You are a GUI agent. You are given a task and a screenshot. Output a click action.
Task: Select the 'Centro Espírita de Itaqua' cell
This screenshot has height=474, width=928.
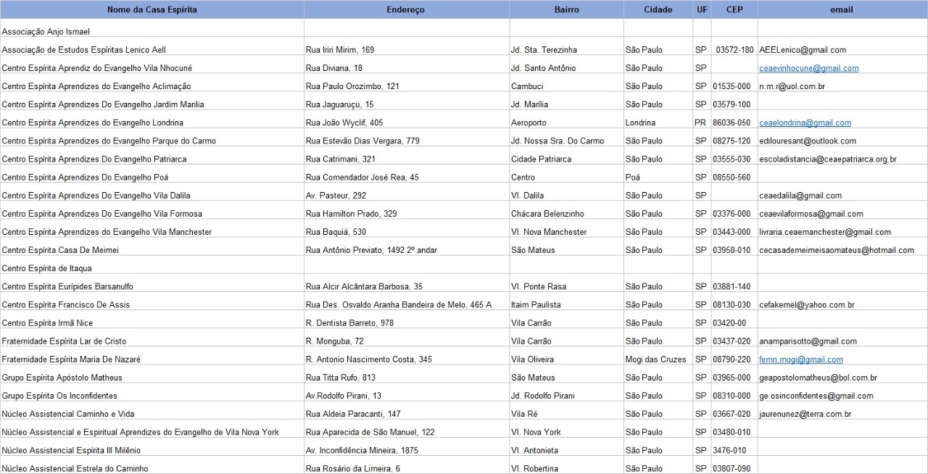[46, 268]
